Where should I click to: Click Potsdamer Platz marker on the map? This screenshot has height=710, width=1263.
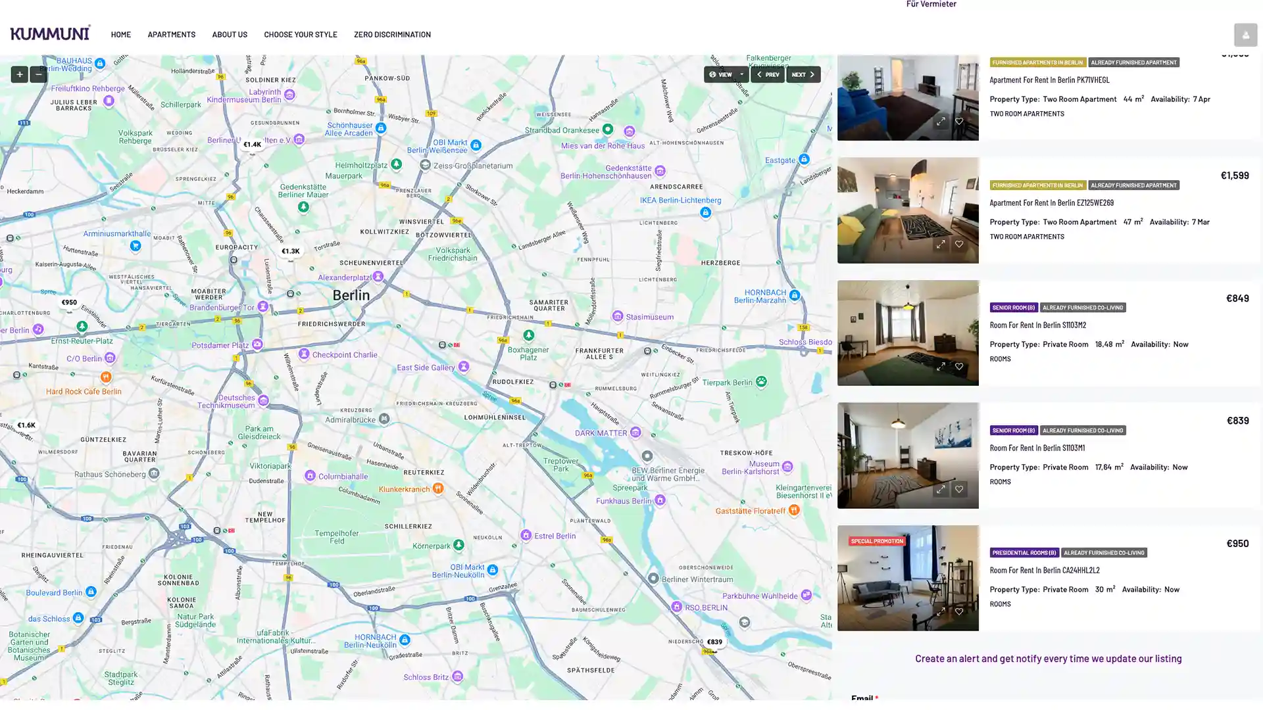[257, 344]
